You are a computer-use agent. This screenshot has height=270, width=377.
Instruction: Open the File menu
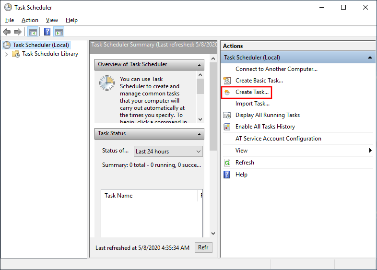(x=10, y=20)
